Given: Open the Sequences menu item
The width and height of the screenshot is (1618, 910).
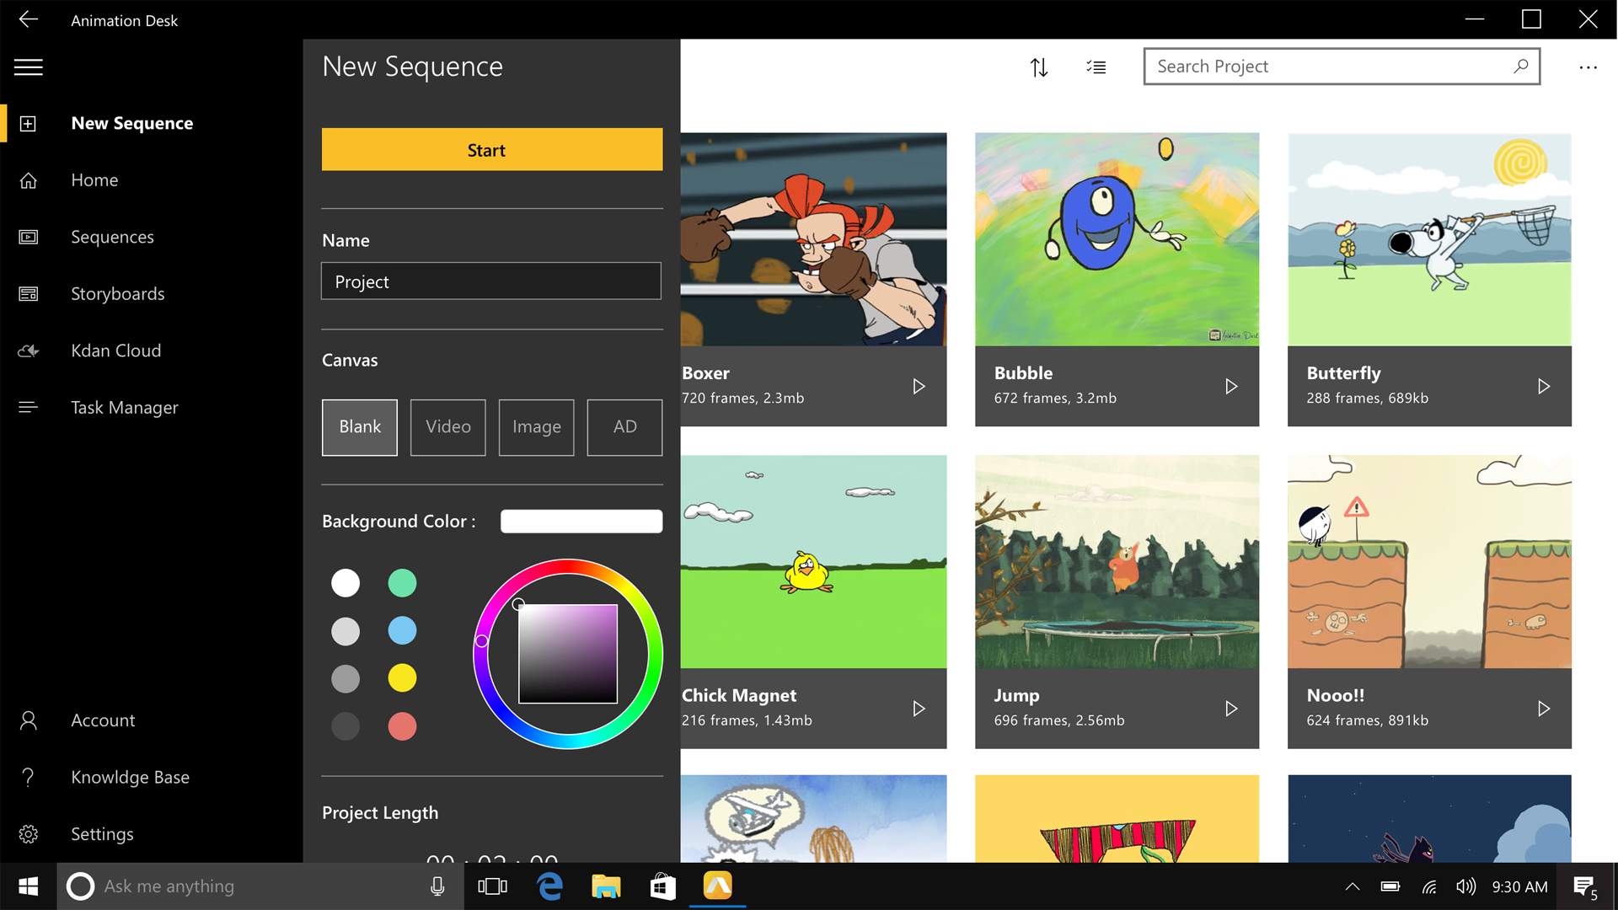Looking at the screenshot, I should (112, 237).
